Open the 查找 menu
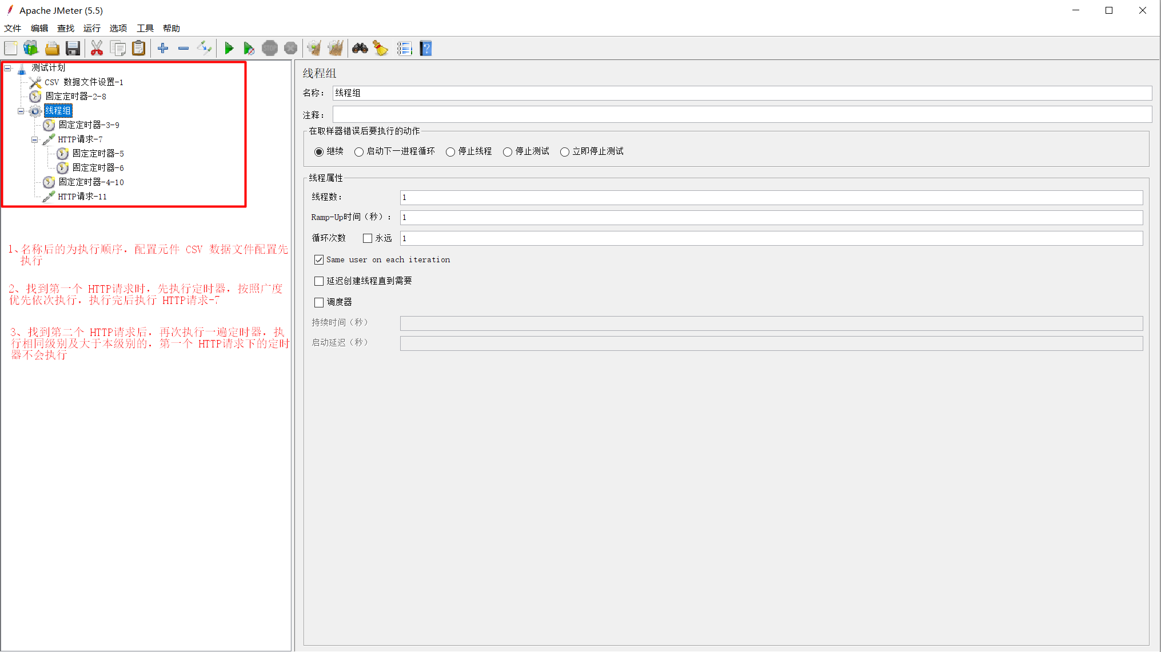 pos(66,29)
